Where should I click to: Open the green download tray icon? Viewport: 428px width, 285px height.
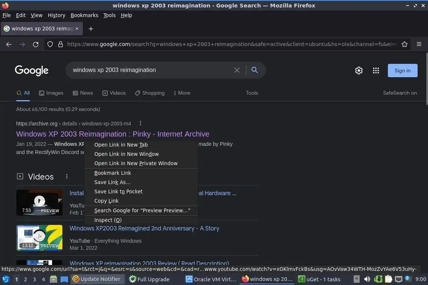pyautogui.click(x=378, y=279)
